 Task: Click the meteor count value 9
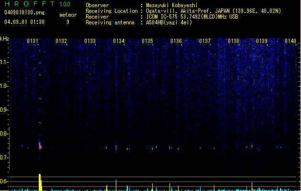point(68,22)
